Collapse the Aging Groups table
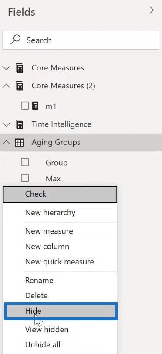The width and height of the screenshot is (162, 354). pos(7,143)
